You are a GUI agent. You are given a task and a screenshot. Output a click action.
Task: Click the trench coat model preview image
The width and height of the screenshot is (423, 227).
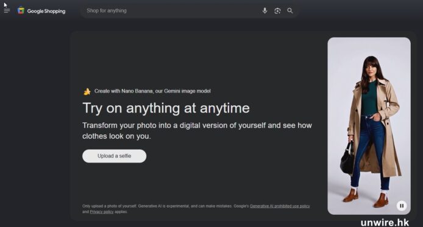(x=369, y=126)
